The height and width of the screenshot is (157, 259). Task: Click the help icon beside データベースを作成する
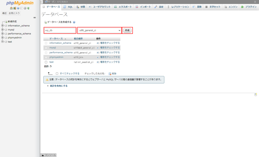(x=74, y=22)
